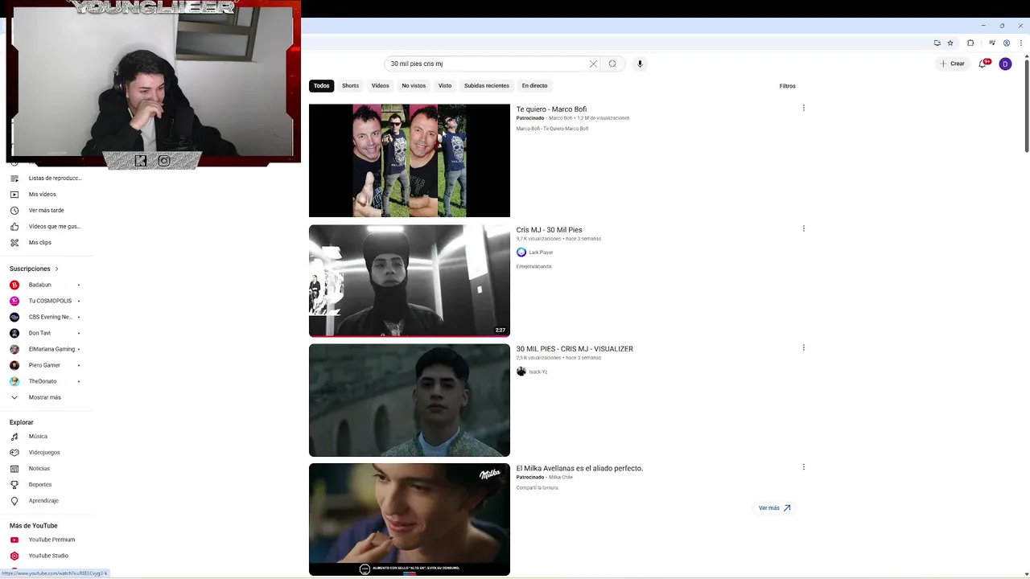Screen dimensions: 1030x579
Task: Open options menu for 30 MIL PIES VISUALIZER
Action: [803, 347]
